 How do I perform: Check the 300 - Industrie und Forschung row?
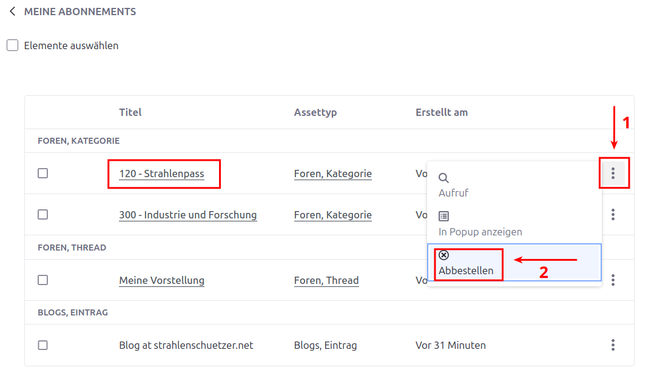tap(42, 214)
